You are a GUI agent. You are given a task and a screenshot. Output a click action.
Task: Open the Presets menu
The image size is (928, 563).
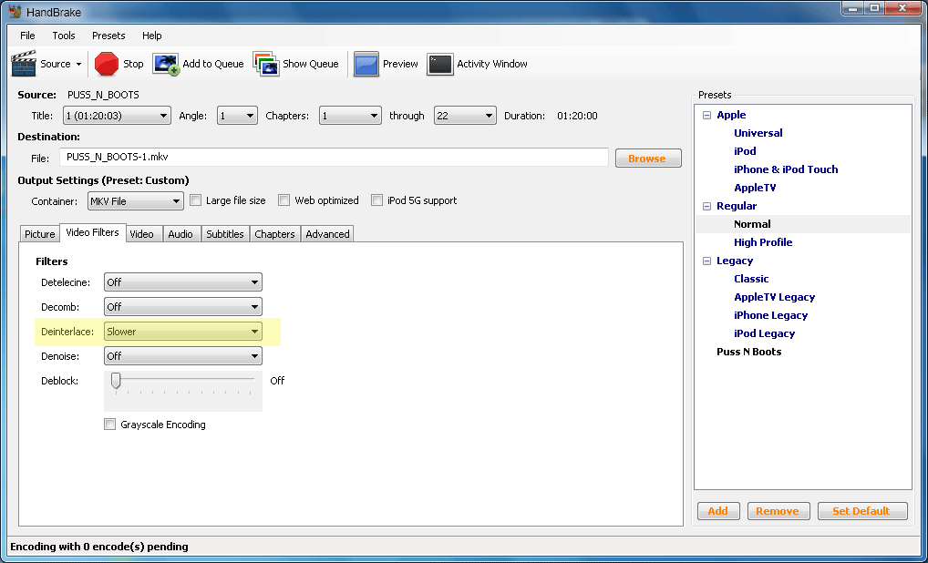coord(108,36)
